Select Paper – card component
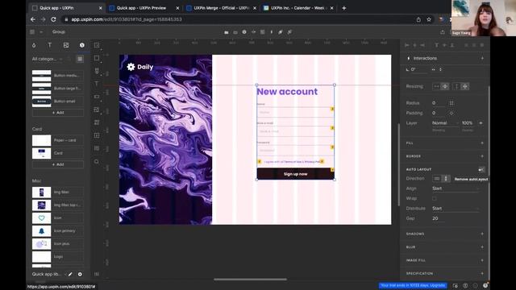 [x=57, y=140]
